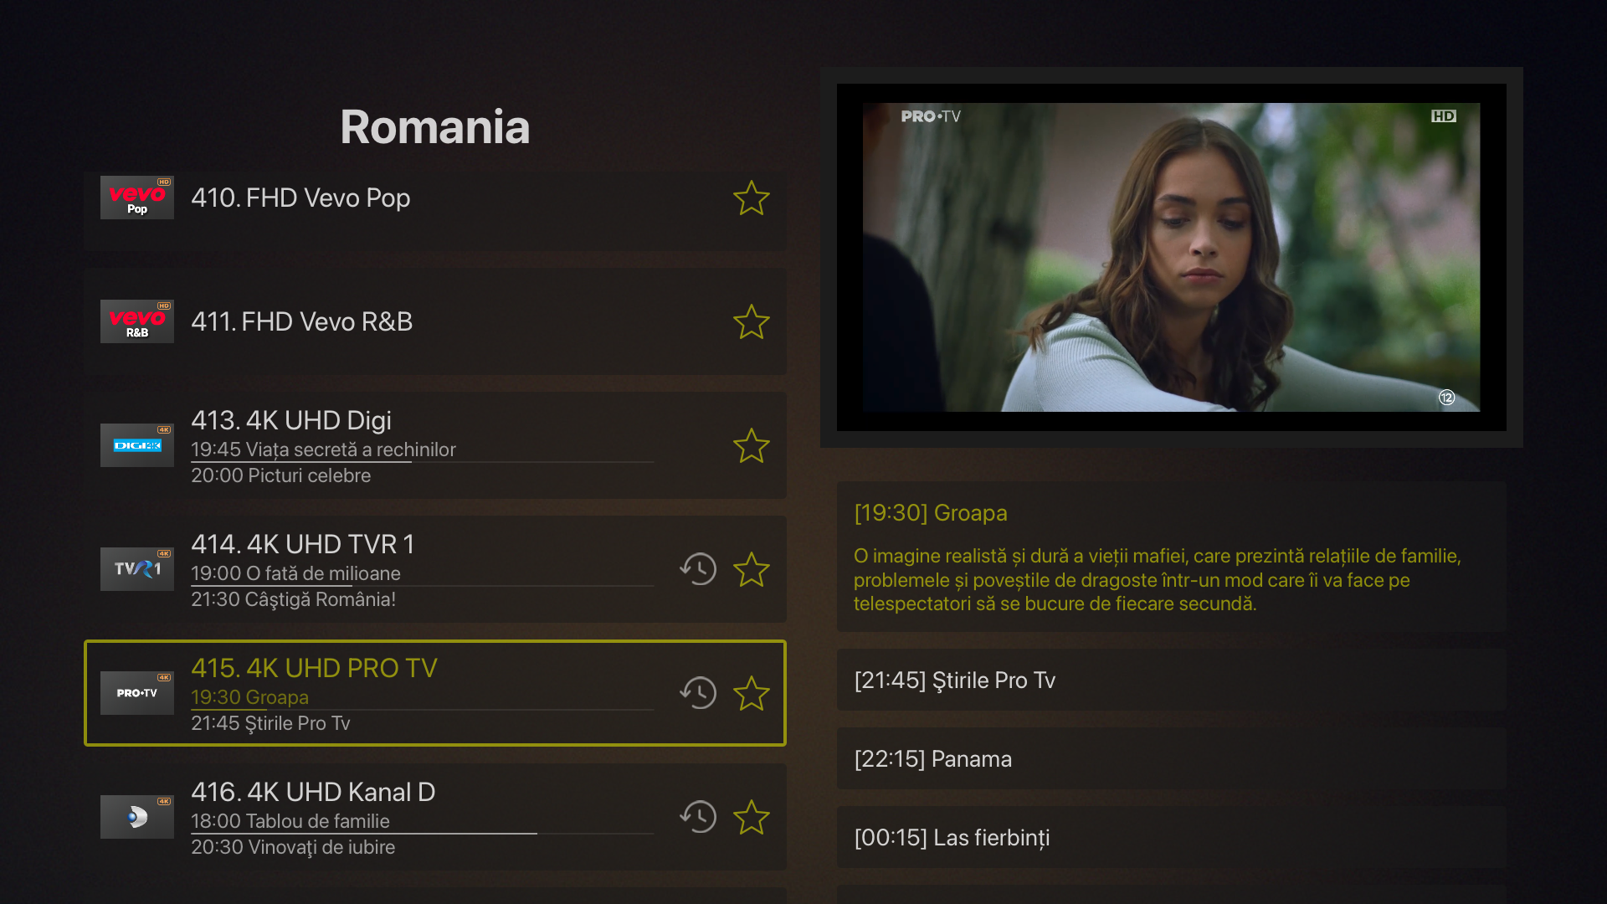Add 4K UHD Kanal D to favorites
Viewport: 1607px width, 904px height.
tap(751, 818)
